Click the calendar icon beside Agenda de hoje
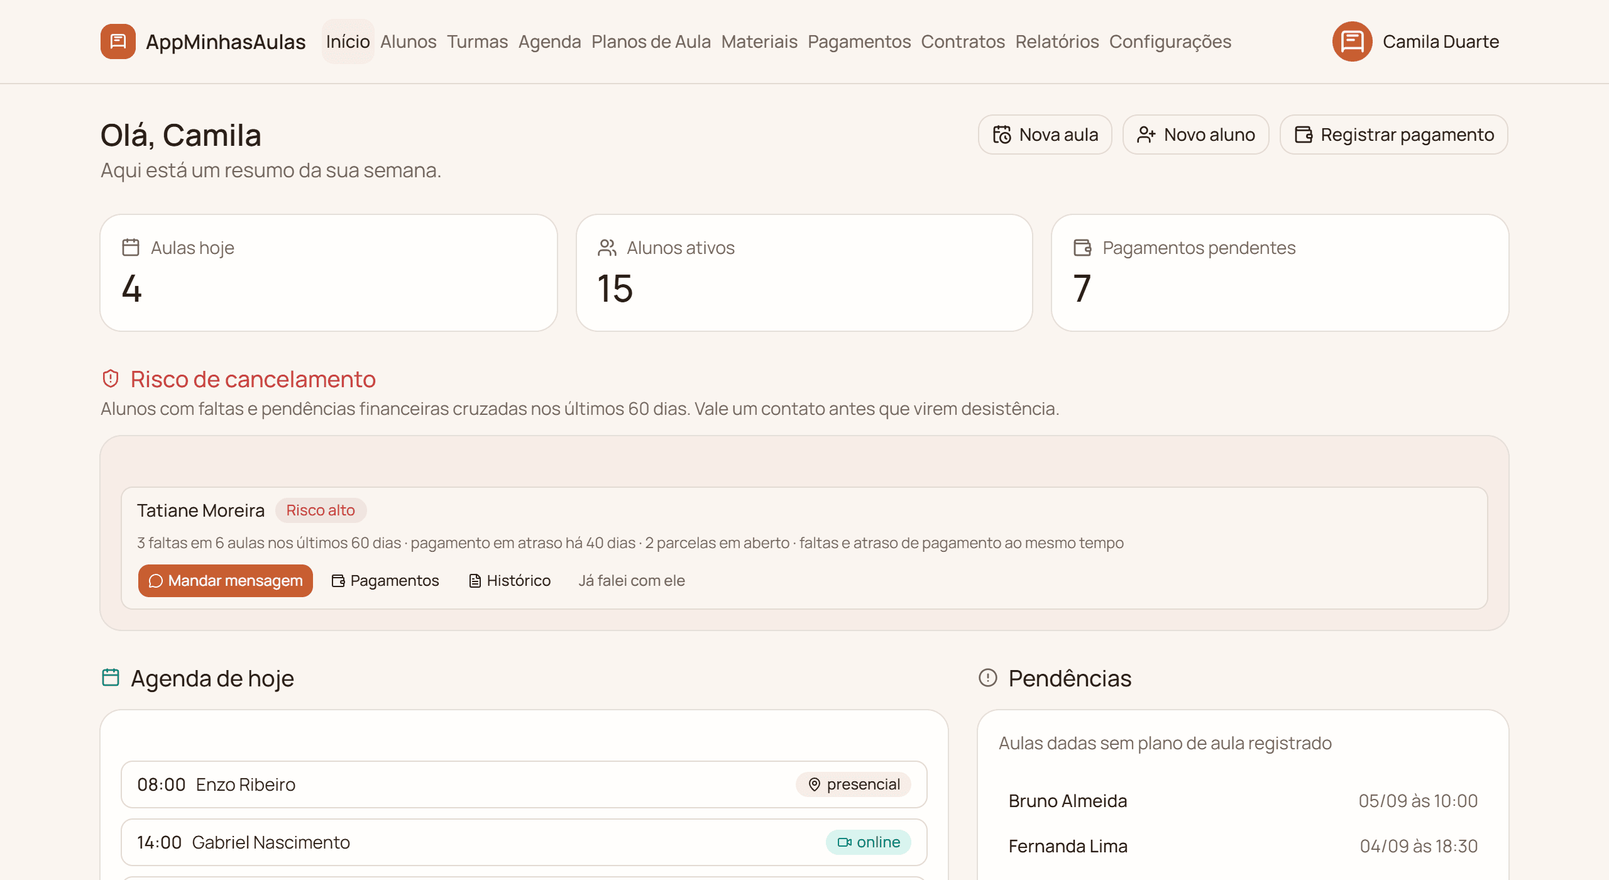Image resolution: width=1609 pixels, height=880 pixels. (111, 678)
